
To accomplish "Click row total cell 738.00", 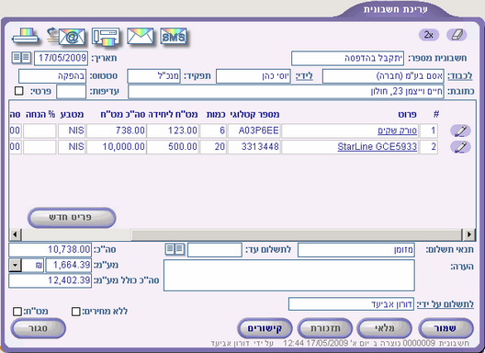I will [x=117, y=131].
